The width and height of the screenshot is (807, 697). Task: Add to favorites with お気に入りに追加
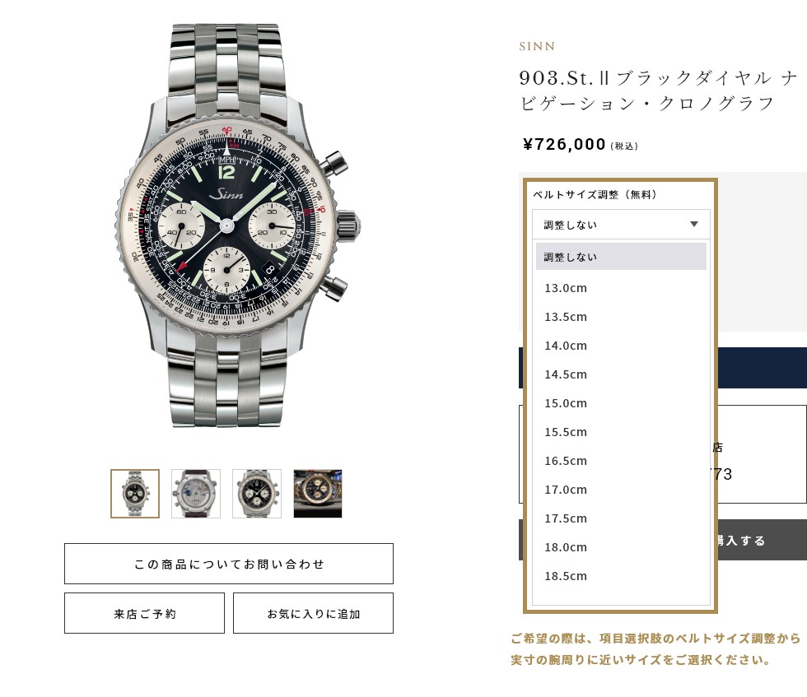coord(313,613)
